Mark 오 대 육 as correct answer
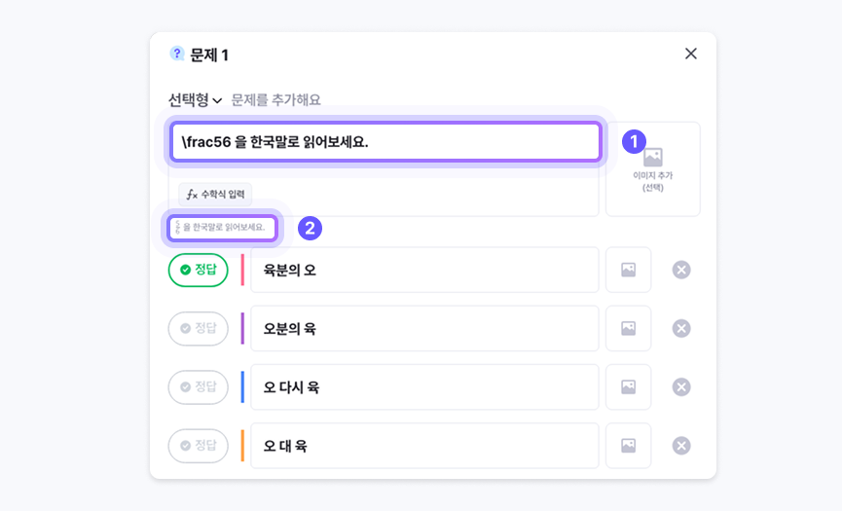Screen dimensions: 842x511 pyautogui.click(x=199, y=445)
